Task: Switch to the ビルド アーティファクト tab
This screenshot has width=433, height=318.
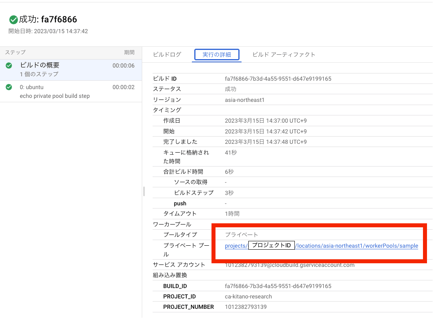Action: click(284, 54)
